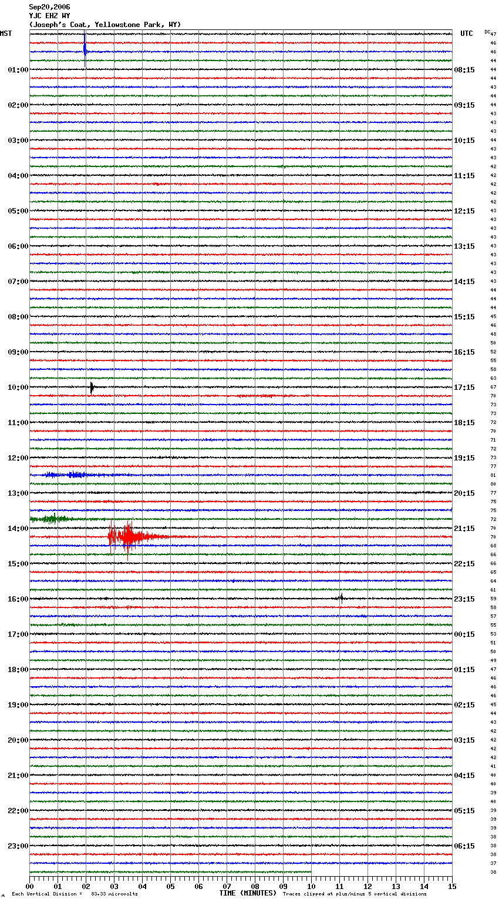Click the 02:15 UTC time label

pyautogui.click(x=464, y=705)
